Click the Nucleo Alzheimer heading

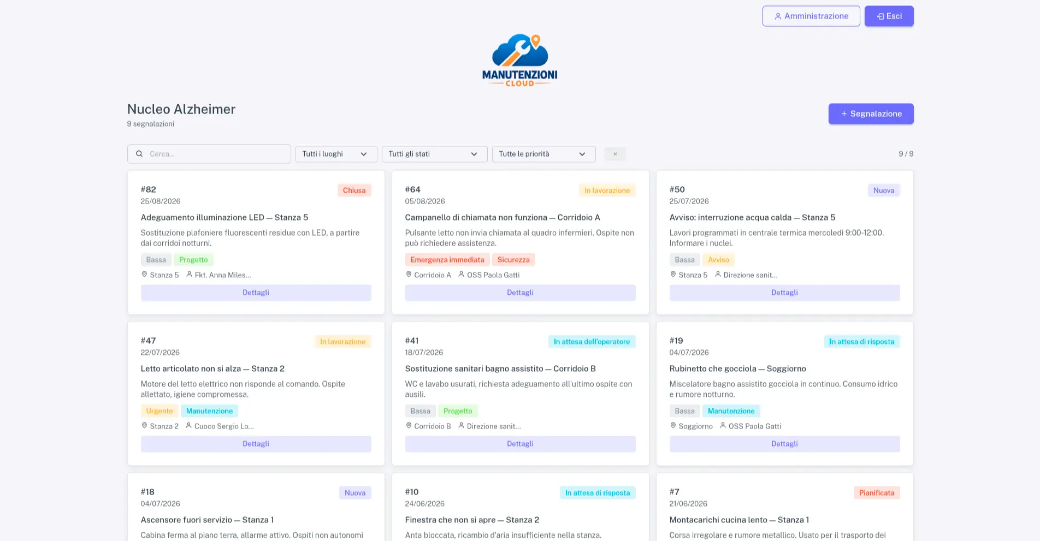pos(181,109)
